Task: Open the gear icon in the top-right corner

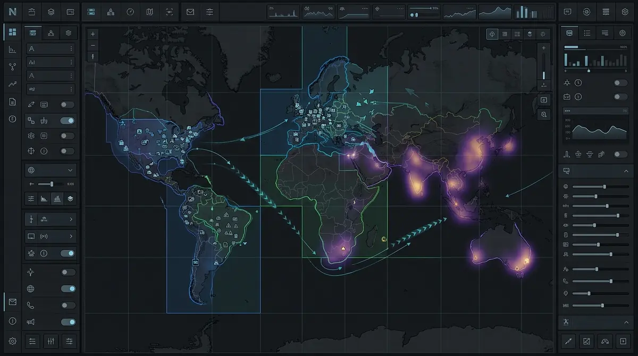Action: (625, 12)
